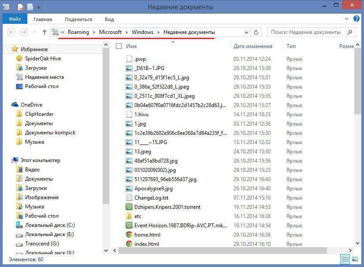Open the Dzhipers.Kripers.2001.torrent file
The width and height of the screenshot is (364, 267).
[167, 207]
